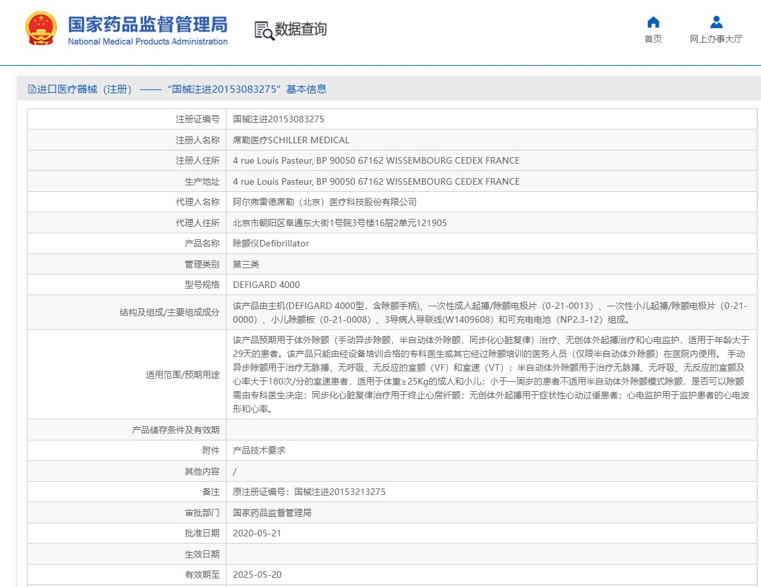Open the 数据查询 link text

pyautogui.click(x=301, y=29)
